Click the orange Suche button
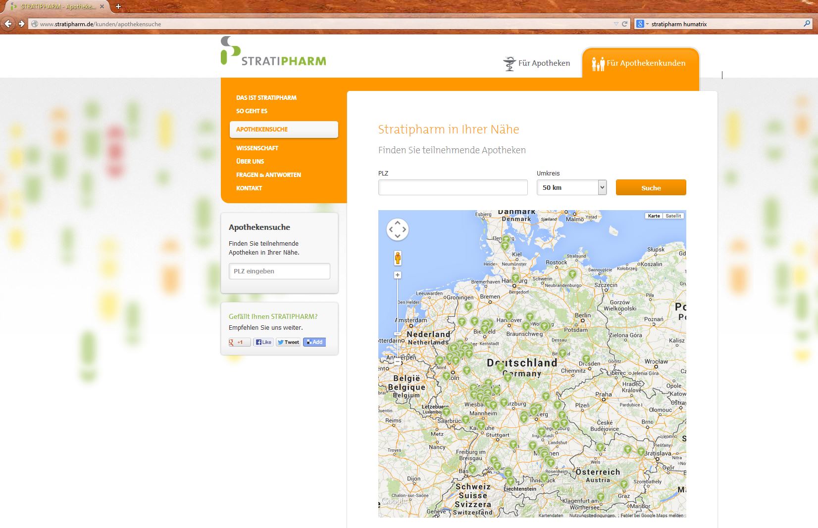This screenshot has width=818, height=528. pyautogui.click(x=651, y=187)
